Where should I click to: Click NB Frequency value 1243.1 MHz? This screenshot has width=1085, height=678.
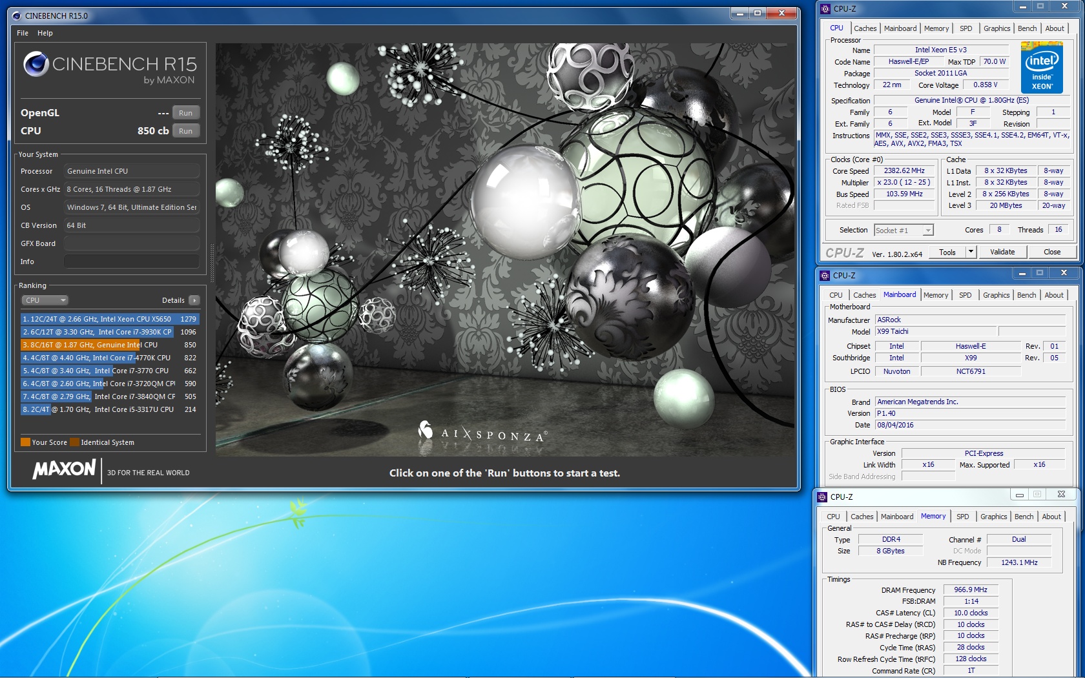1019,563
